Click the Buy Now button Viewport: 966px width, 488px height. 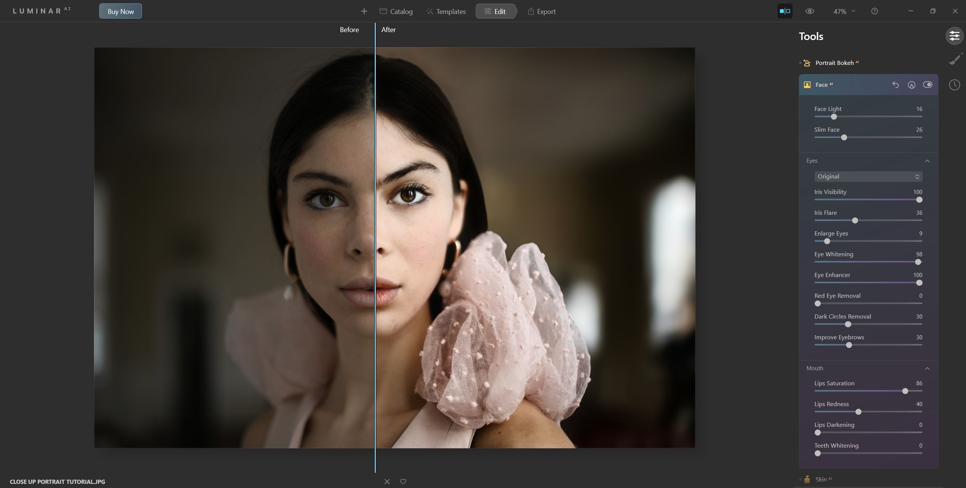click(120, 11)
